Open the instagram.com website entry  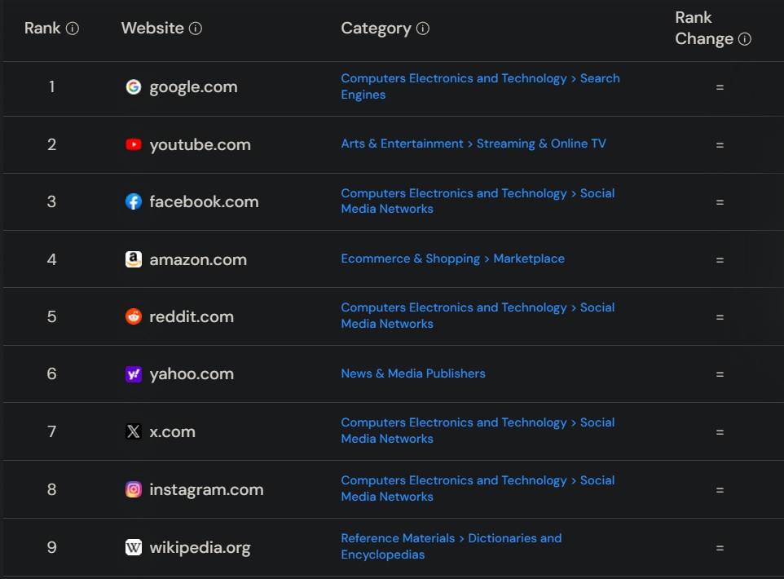point(206,489)
